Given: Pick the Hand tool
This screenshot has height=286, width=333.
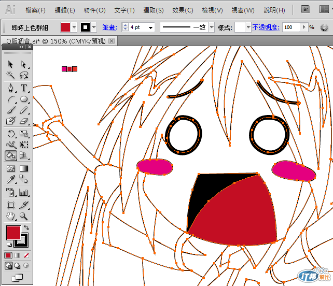Looking at the screenshot, I should click(x=10, y=216).
